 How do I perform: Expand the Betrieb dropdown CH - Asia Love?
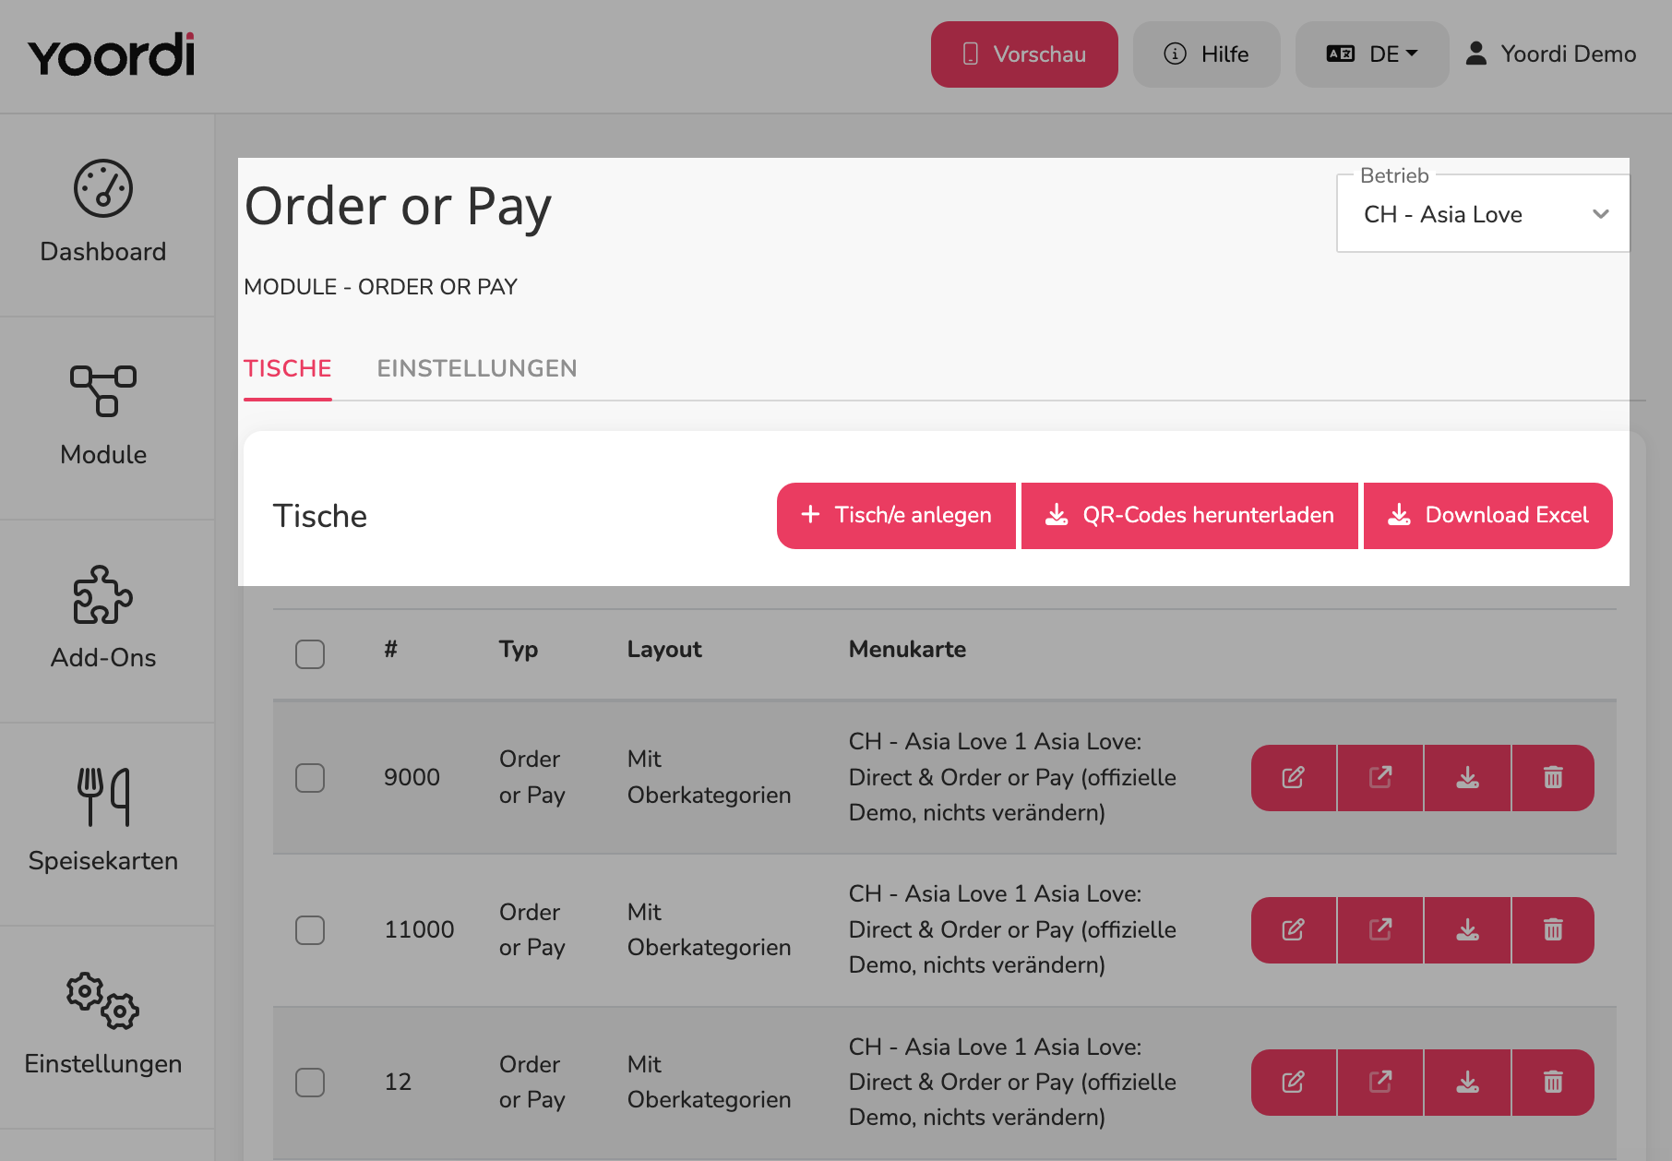[x=1483, y=214]
